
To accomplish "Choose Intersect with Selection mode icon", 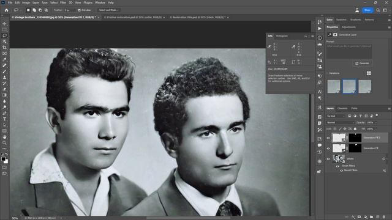I will coord(47,10).
